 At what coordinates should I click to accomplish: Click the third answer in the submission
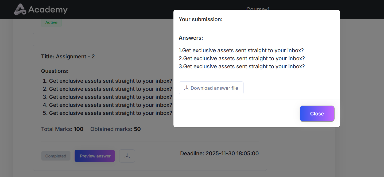click(242, 66)
